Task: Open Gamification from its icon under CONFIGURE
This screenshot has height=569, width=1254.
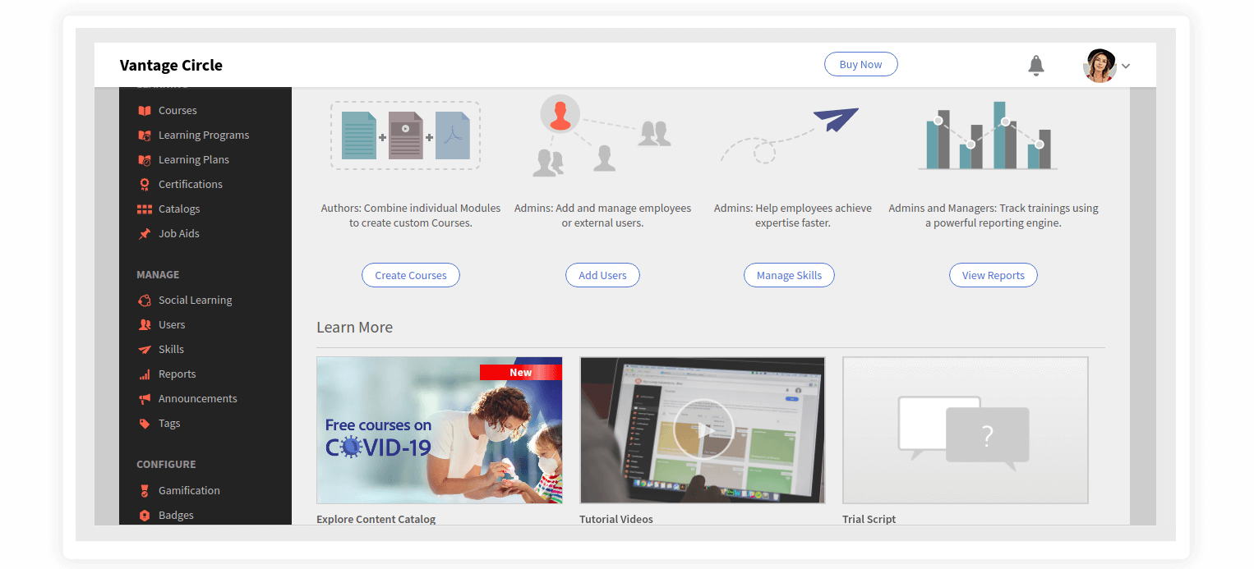Action: point(145,490)
